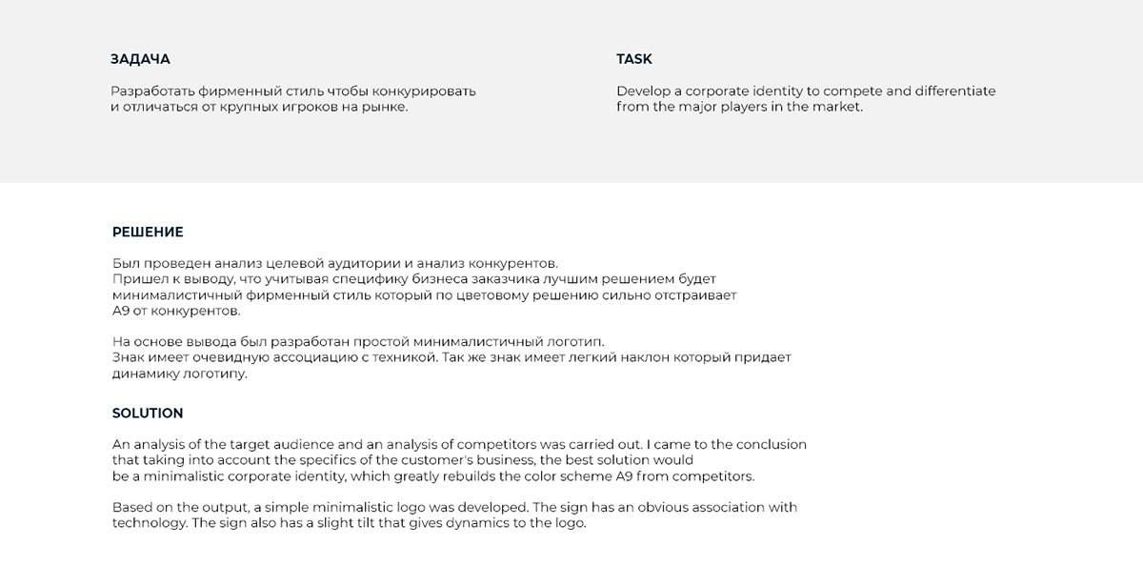
Task: Click the line starting 'Пришел к выводу'
Action: tap(413, 279)
